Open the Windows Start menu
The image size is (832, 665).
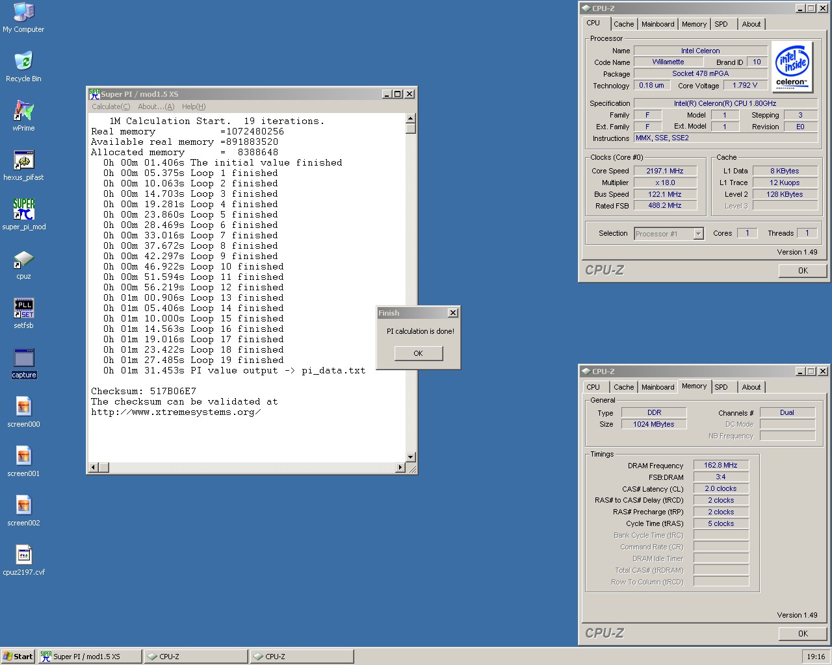tap(18, 657)
